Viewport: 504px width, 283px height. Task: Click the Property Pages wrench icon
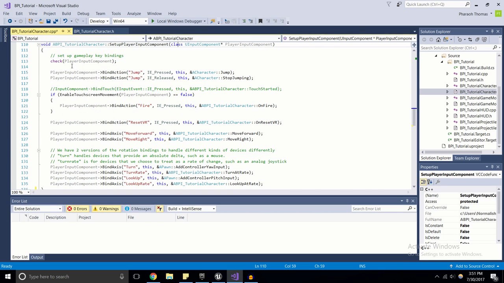(438, 182)
